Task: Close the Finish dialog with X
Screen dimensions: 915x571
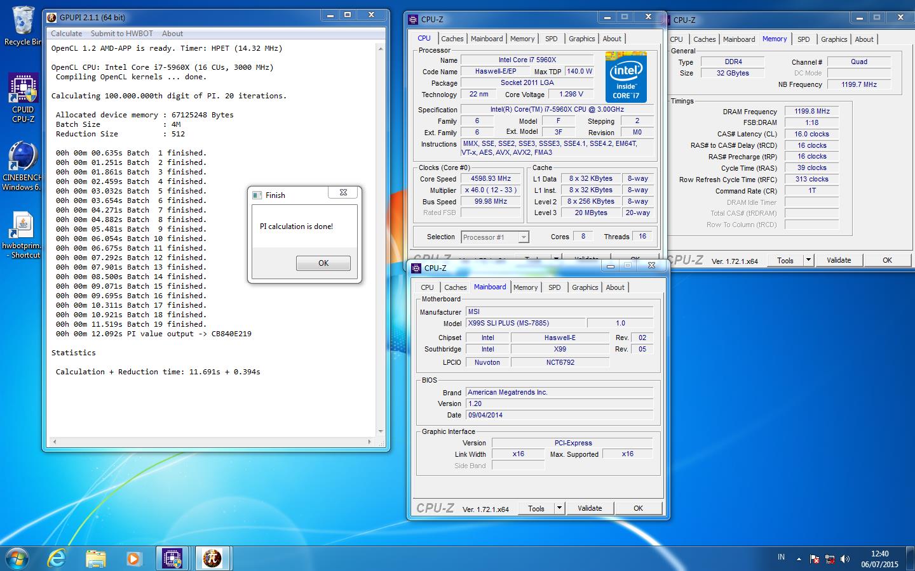Action: (x=343, y=193)
